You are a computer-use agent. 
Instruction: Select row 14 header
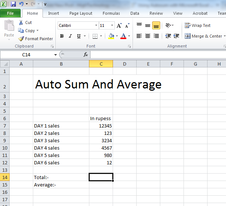[x=5, y=177]
